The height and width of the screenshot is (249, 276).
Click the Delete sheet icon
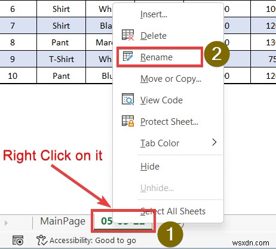coord(128,35)
